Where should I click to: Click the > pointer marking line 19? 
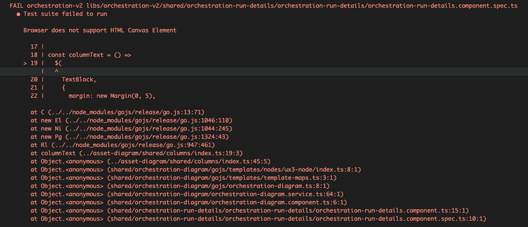pyautogui.click(x=25, y=63)
